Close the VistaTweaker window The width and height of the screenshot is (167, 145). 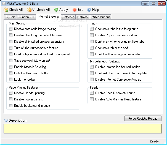click(162, 4)
